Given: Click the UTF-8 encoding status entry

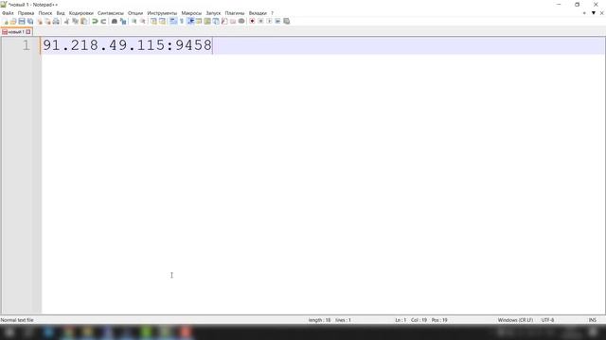Looking at the screenshot, I should pos(547,320).
